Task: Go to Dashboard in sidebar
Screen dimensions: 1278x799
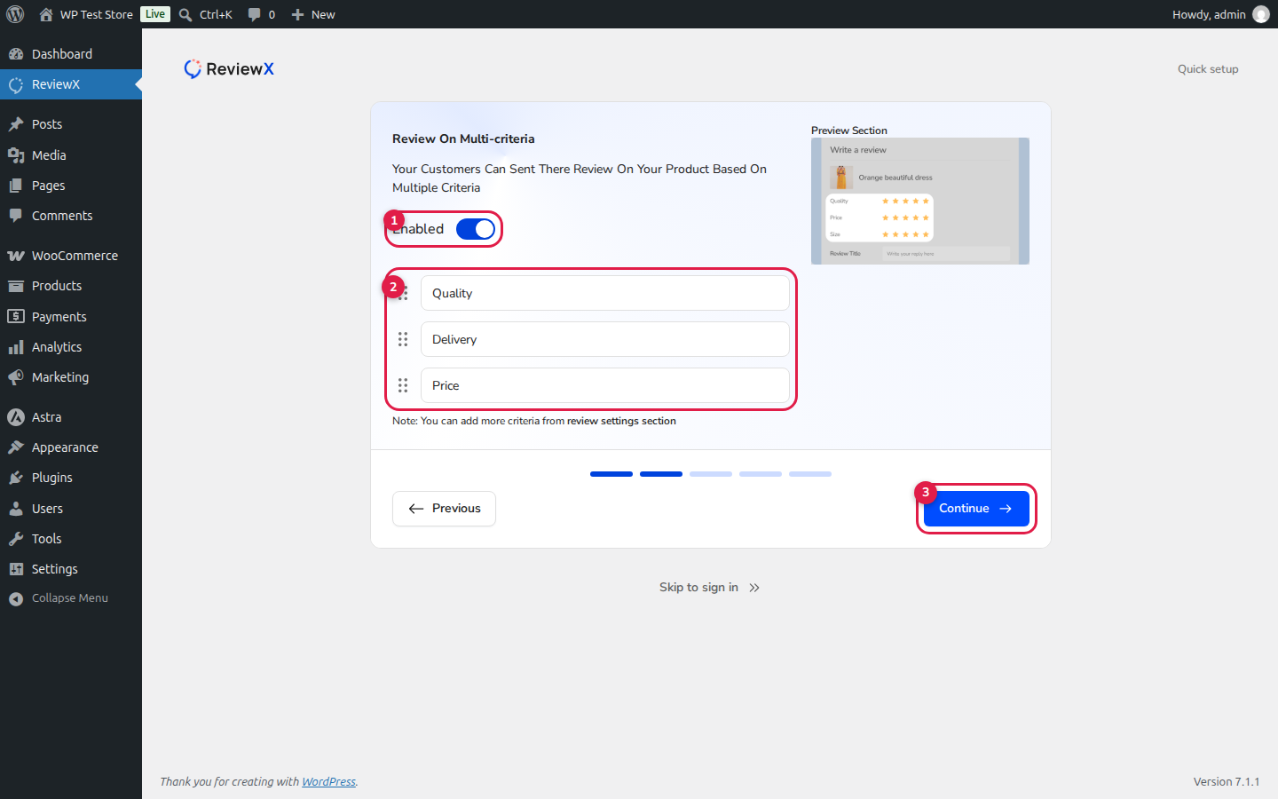Action: coord(71,54)
